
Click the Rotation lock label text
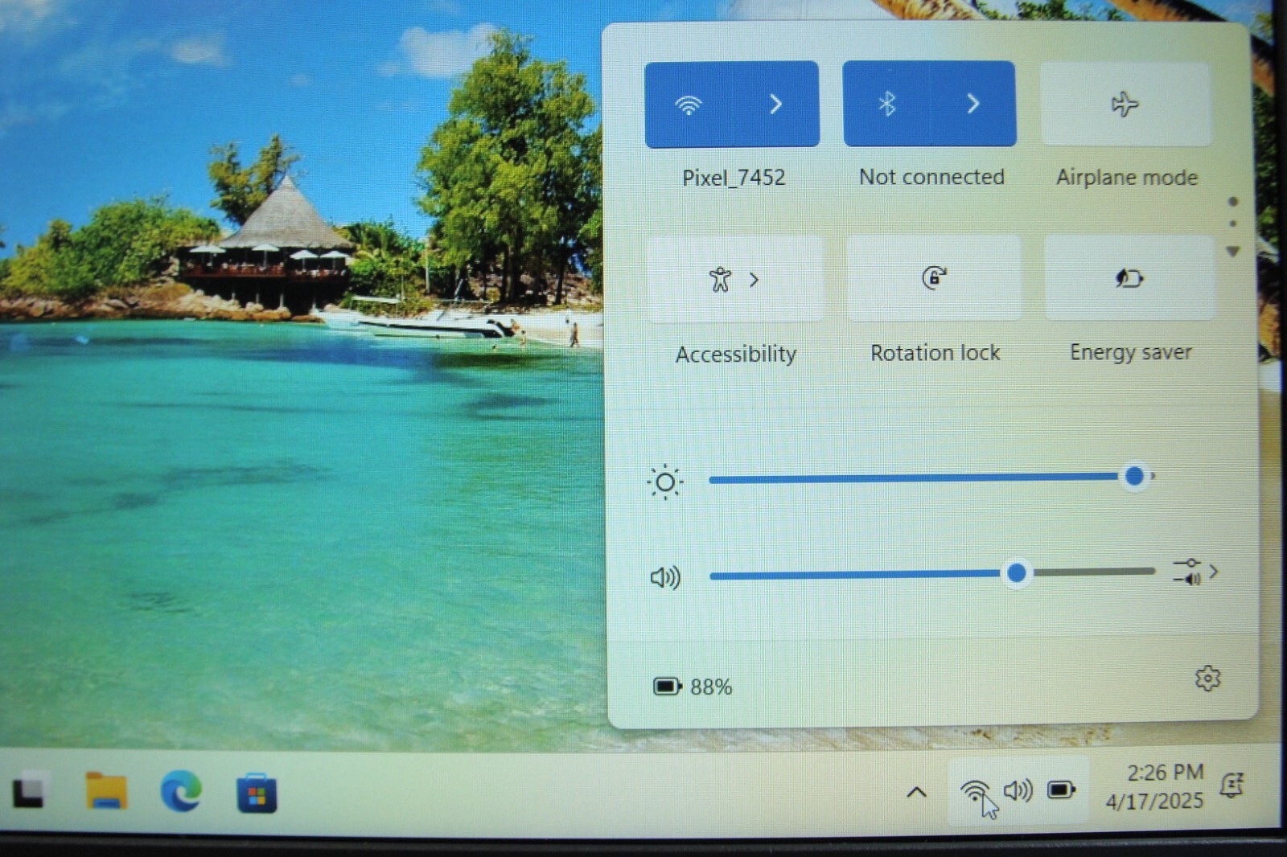(935, 353)
